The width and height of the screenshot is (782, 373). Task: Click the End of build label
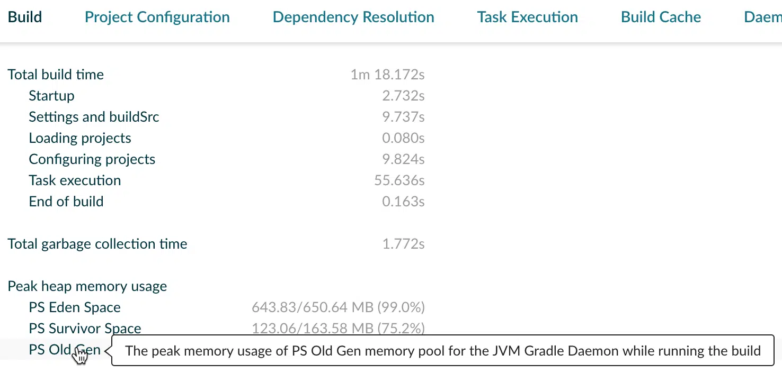[66, 202]
